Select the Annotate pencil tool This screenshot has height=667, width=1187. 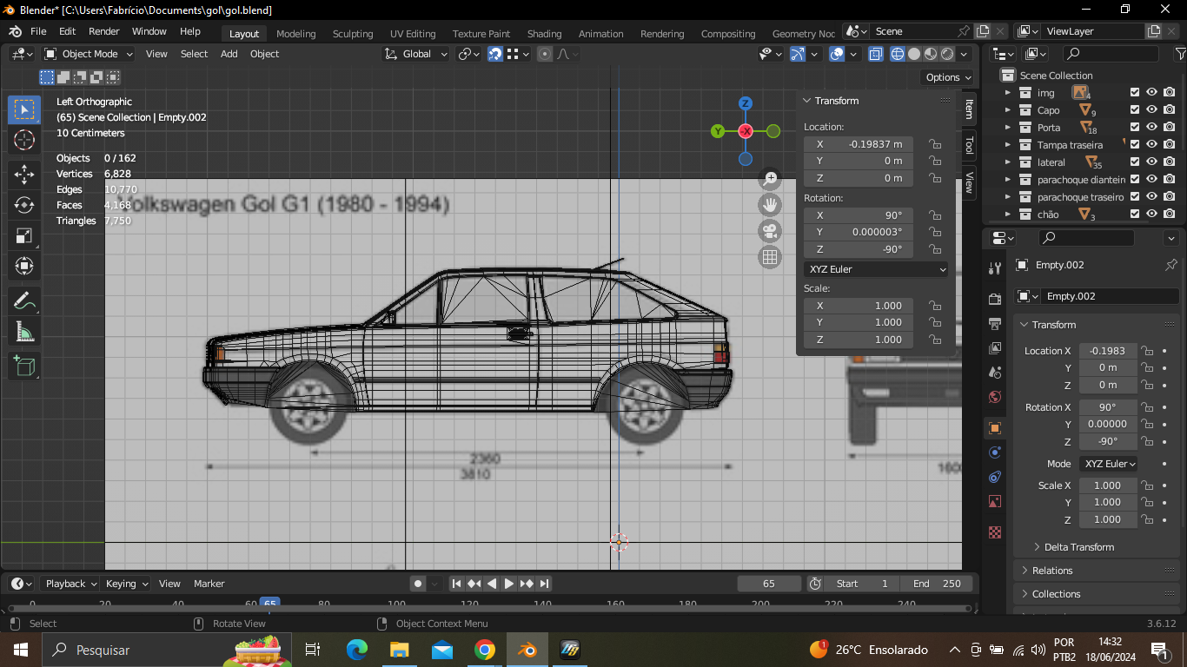(x=24, y=300)
